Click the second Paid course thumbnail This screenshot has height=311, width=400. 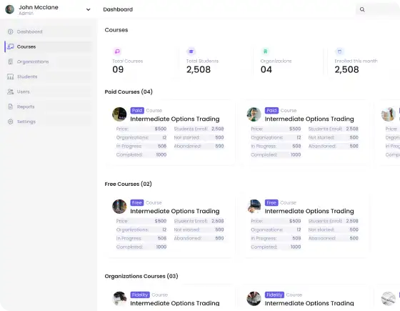point(254,114)
